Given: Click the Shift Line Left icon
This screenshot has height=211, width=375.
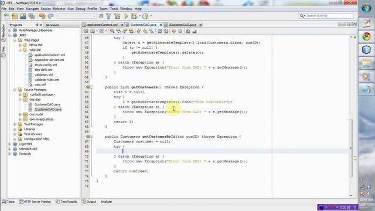Looking at the screenshot, I should (159, 31).
